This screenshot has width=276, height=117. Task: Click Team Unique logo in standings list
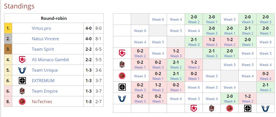click(22, 70)
